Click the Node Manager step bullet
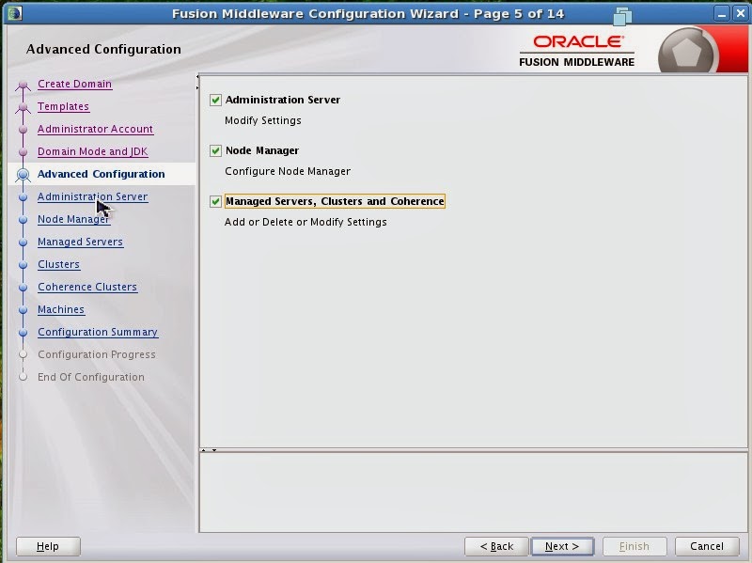The image size is (752, 563). pyautogui.click(x=23, y=220)
